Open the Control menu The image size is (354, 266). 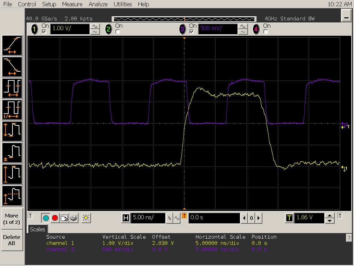click(27, 4)
